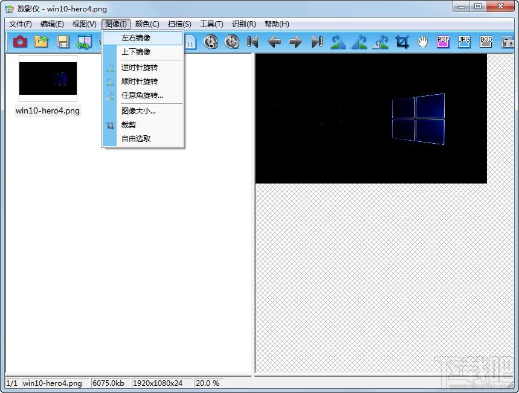Click the Windows logo preview image
Viewport: 519px width, 393px height.
[x=371, y=118]
